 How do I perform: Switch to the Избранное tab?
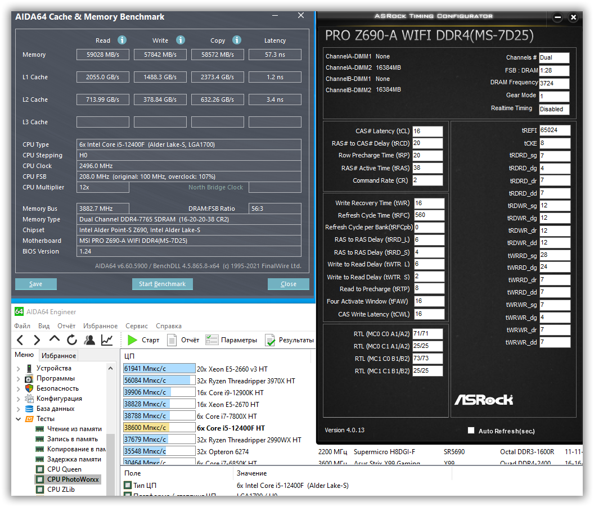[58, 356]
